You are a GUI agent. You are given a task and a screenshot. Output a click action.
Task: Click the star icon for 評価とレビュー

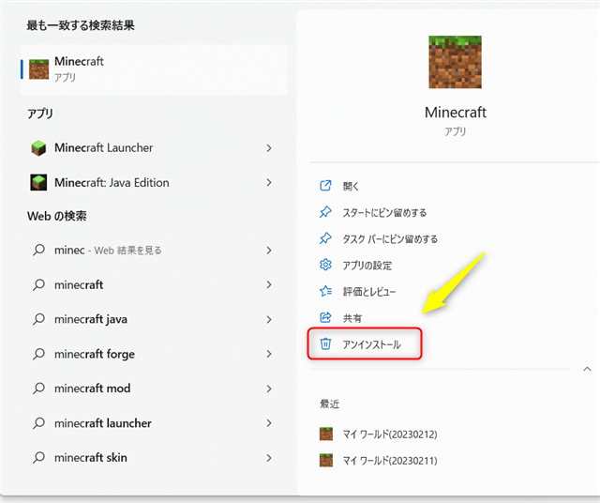[x=326, y=291]
